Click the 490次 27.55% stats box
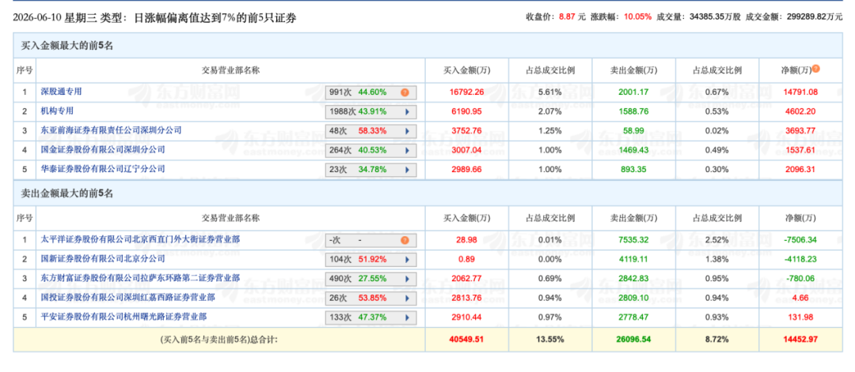855x372 pixels. pos(370,279)
